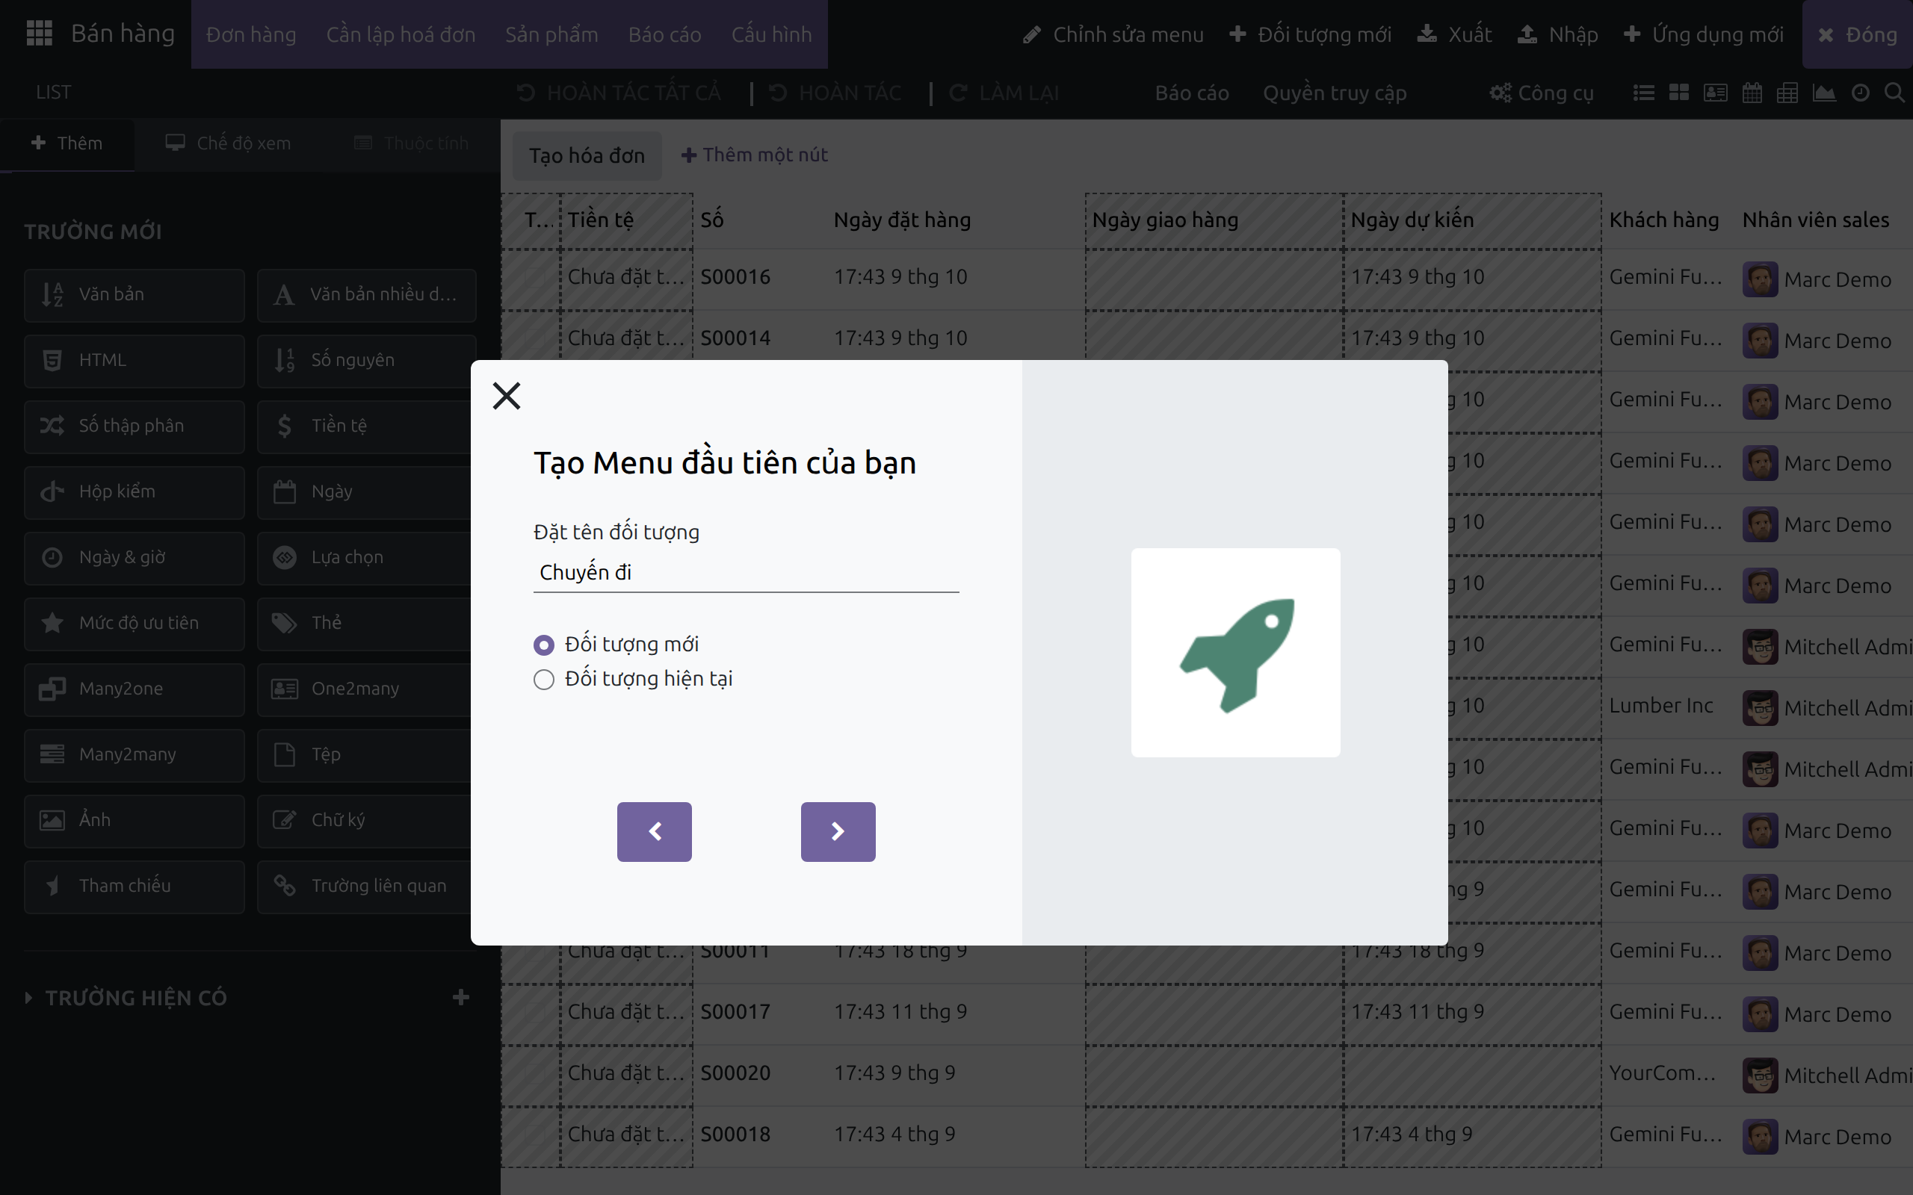Pick the 'Chữ ký' field type
This screenshot has width=1913, height=1195.
[366, 819]
